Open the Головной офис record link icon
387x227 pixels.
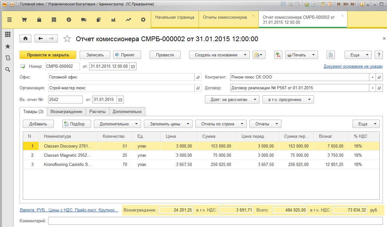[198, 77]
